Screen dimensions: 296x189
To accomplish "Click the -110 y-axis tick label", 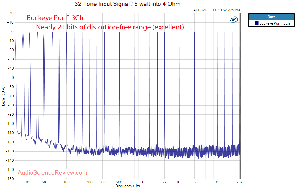I will 10,133.
